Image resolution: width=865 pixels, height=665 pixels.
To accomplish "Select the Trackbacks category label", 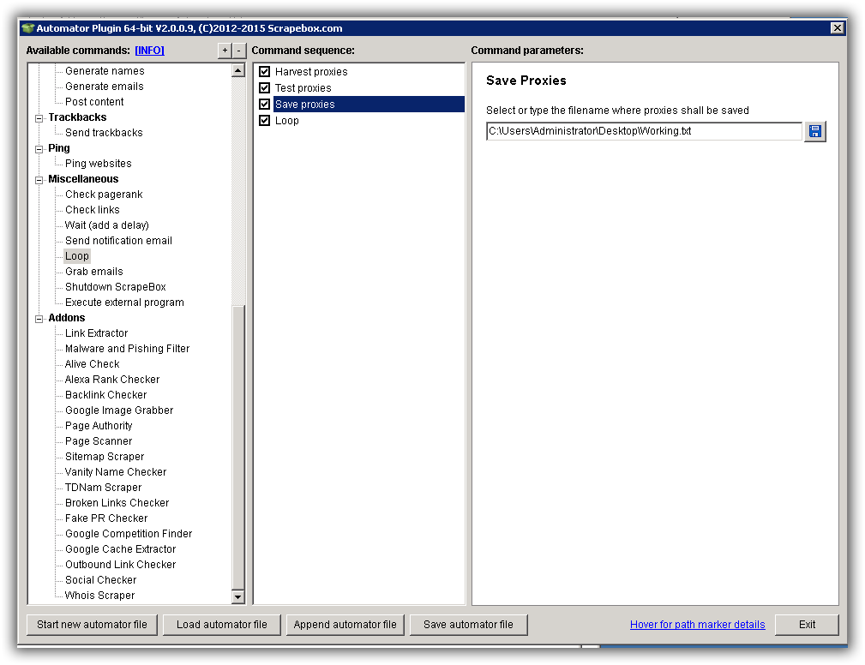I will coord(77,117).
